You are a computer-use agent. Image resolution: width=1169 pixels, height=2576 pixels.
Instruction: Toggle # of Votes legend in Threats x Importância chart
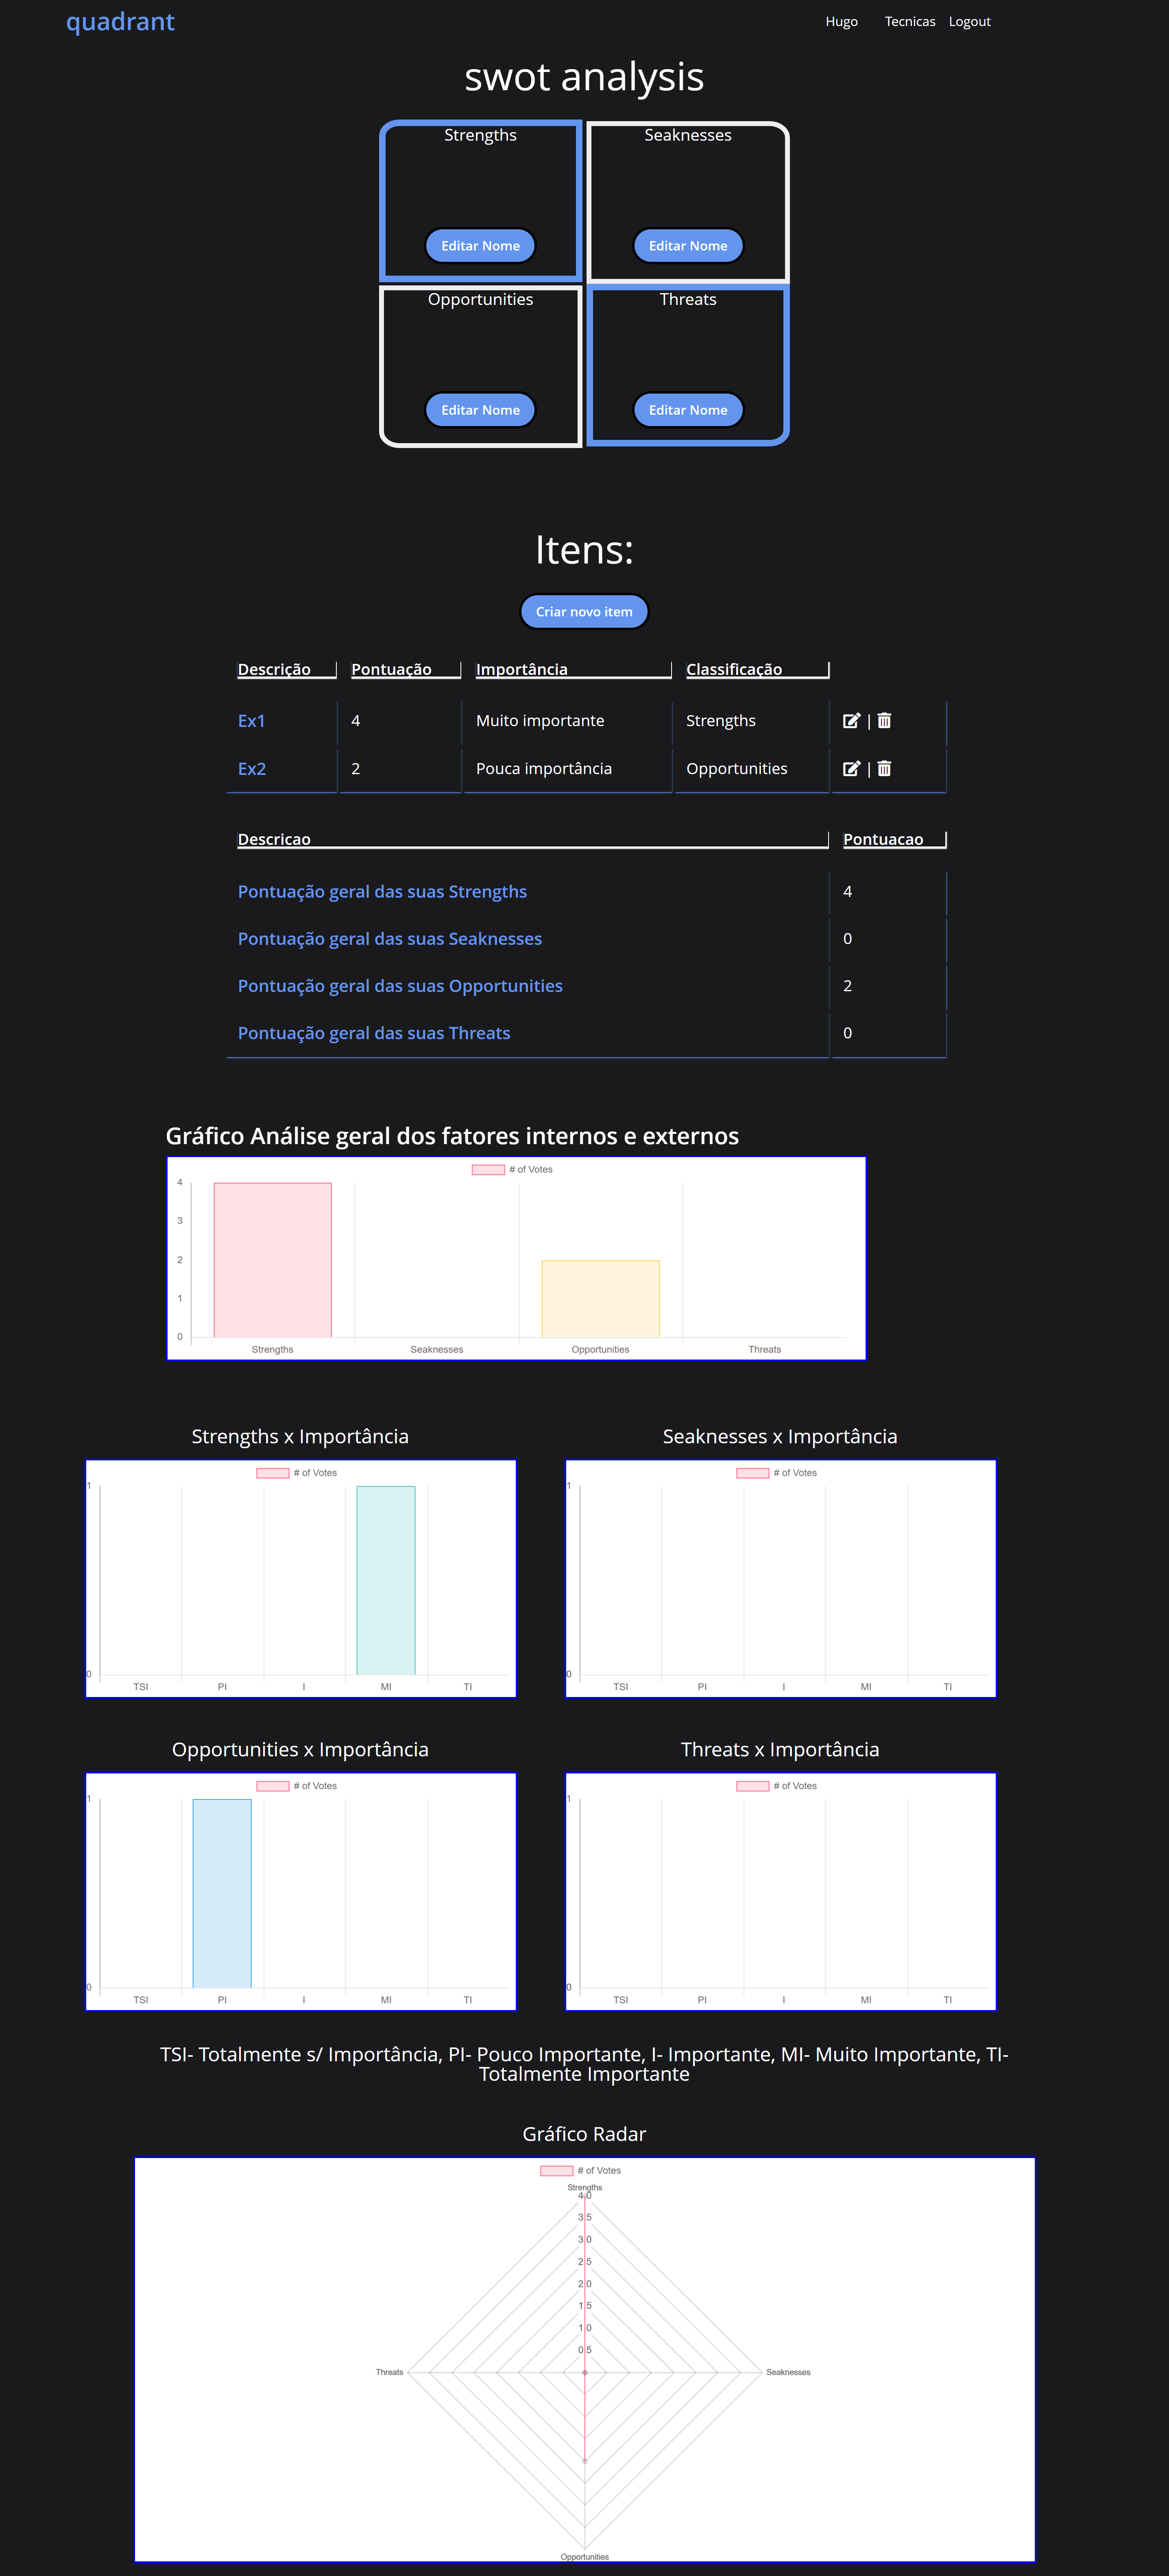click(776, 1786)
